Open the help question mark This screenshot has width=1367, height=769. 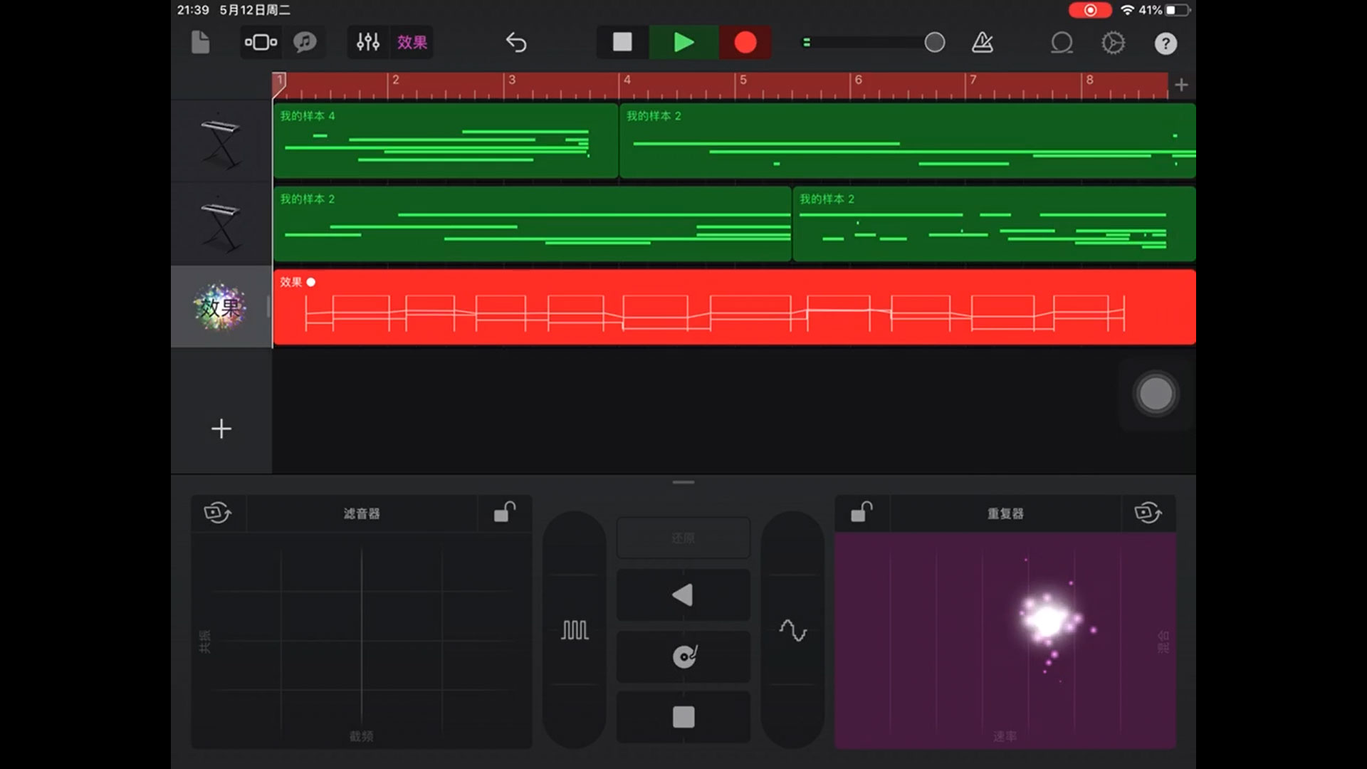(1166, 43)
